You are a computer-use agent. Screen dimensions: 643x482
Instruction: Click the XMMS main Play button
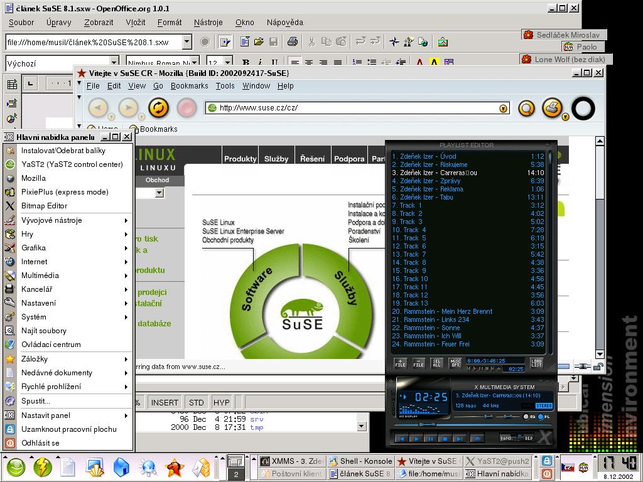416,439
